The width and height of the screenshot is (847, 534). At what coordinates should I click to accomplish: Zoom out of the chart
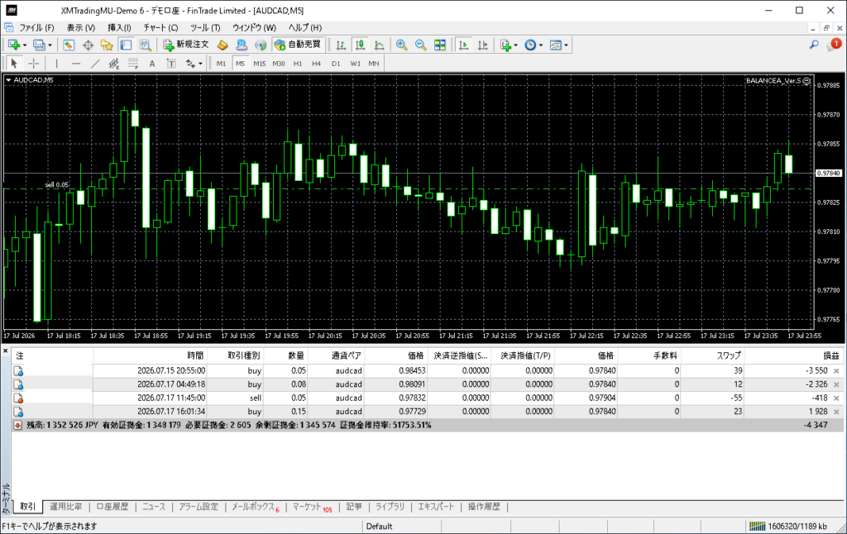click(x=420, y=45)
